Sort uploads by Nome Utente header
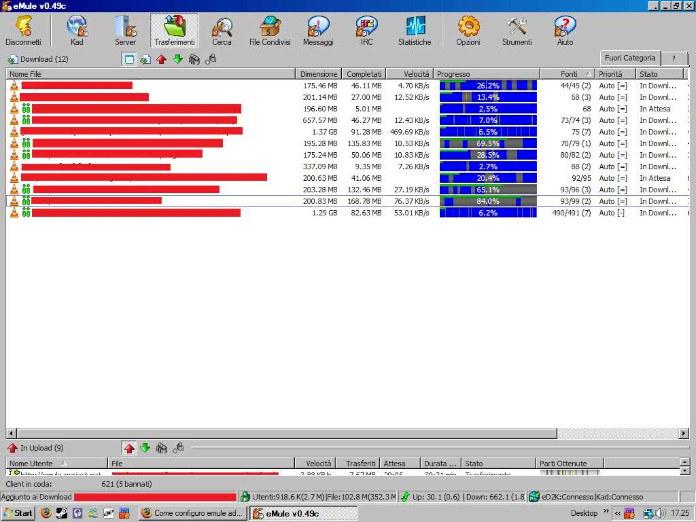696x522 pixels. click(x=57, y=464)
